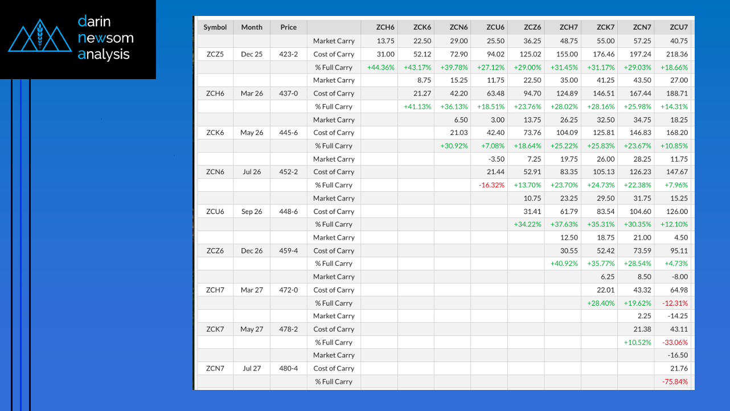Select the ZCZ6 column header
The image size is (730, 411).
coord(532,27)
